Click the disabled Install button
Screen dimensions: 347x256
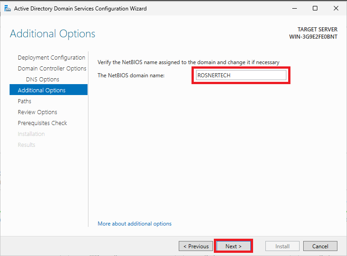[x=282, y=246]
